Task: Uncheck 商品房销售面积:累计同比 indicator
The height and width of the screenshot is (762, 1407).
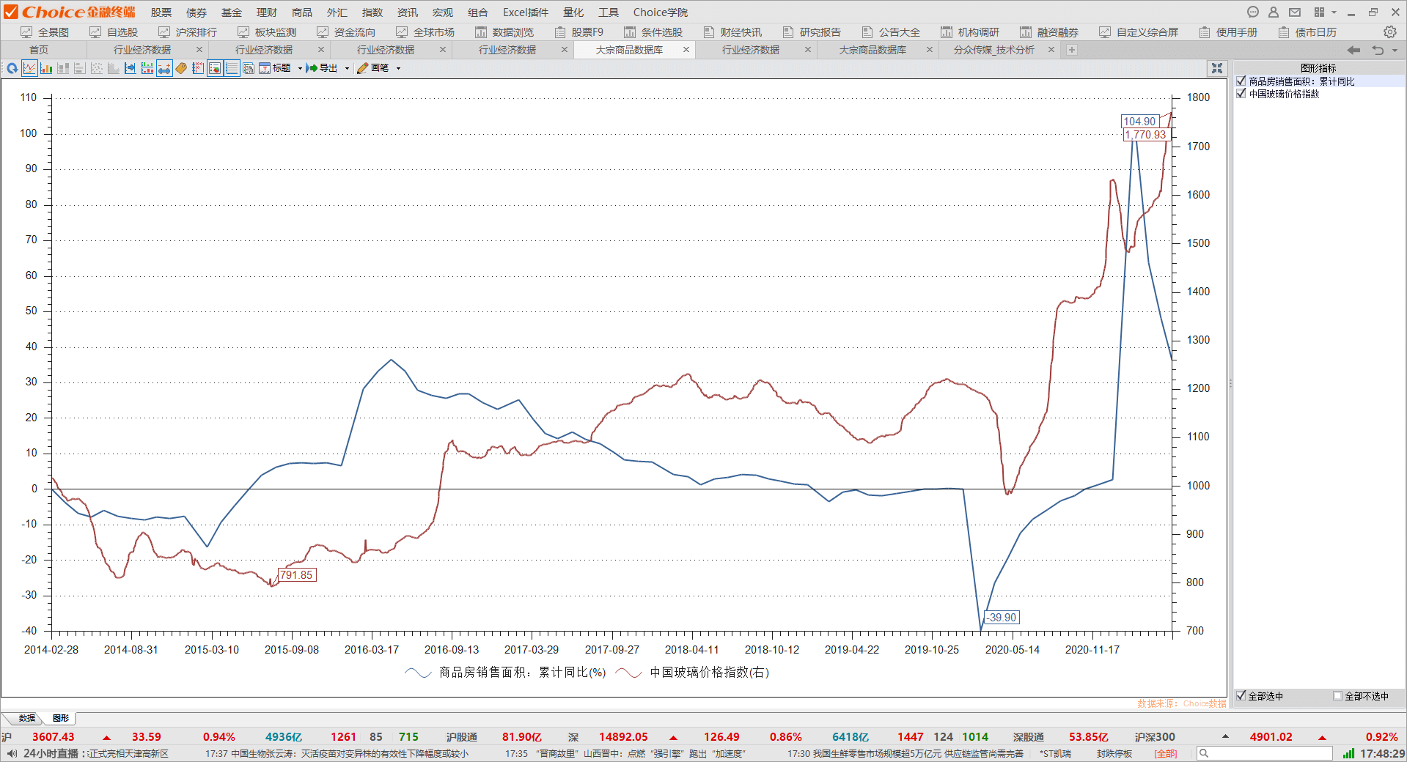Action: [x=1241, y=81]
